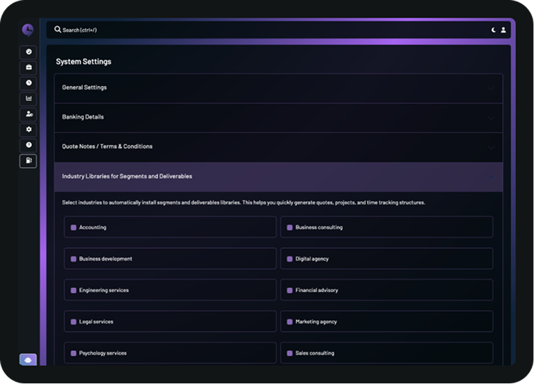This screenshot has height=384, width=534.
Task: Click the robot assistant button at bottom left
Action: tap(28, 360)
